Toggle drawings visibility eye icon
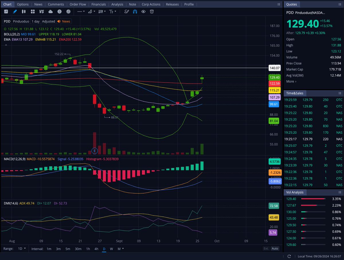344x260 pixels. (x=143, y=11)
